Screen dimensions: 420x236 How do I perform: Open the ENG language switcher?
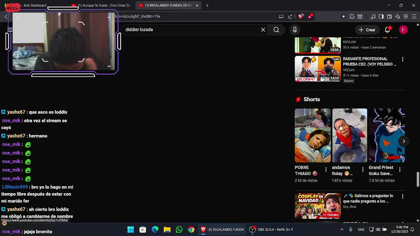[x=361, y=229]
